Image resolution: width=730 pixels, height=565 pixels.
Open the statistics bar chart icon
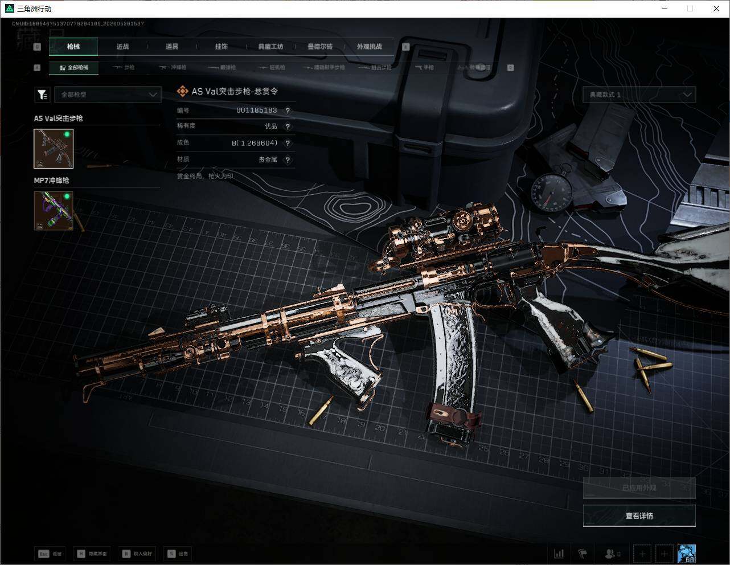point(559,553)
